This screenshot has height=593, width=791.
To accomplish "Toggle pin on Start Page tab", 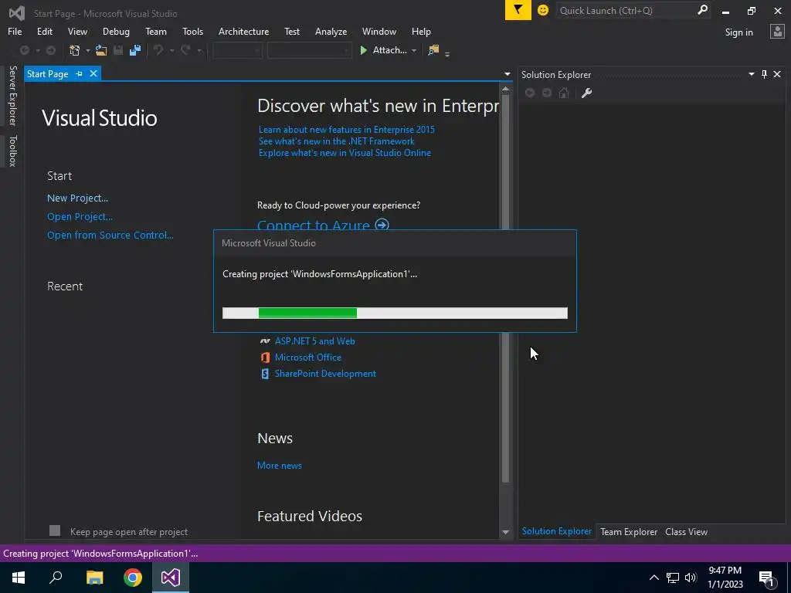I will pos(80,73).
